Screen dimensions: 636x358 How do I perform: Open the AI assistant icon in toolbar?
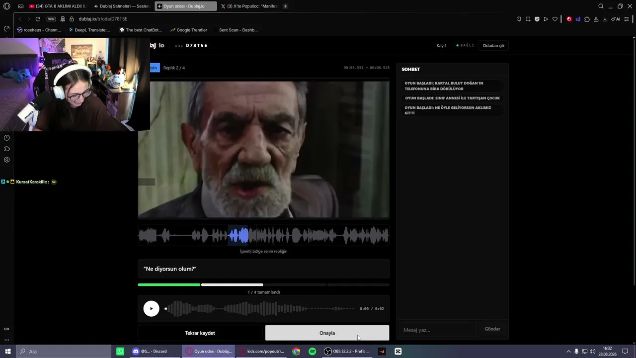(x=616, y=19)
